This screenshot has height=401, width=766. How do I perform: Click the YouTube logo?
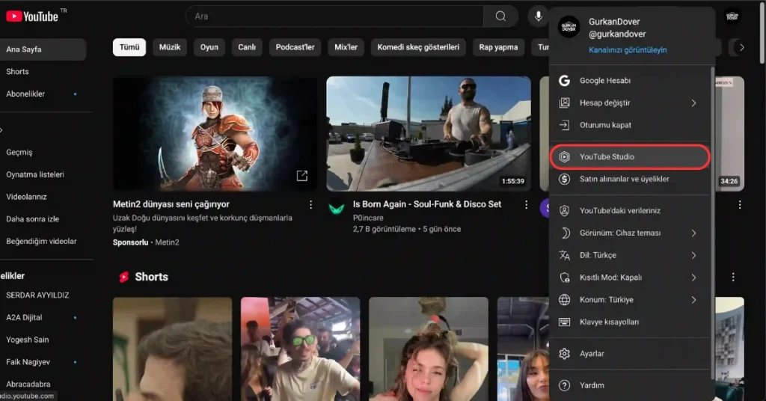click(x=32, y=16)
